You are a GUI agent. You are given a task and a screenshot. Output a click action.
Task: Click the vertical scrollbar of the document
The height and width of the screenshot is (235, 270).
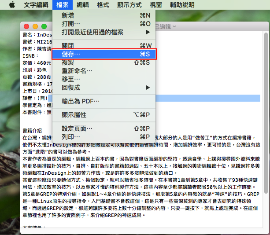(x=266, y=113)
